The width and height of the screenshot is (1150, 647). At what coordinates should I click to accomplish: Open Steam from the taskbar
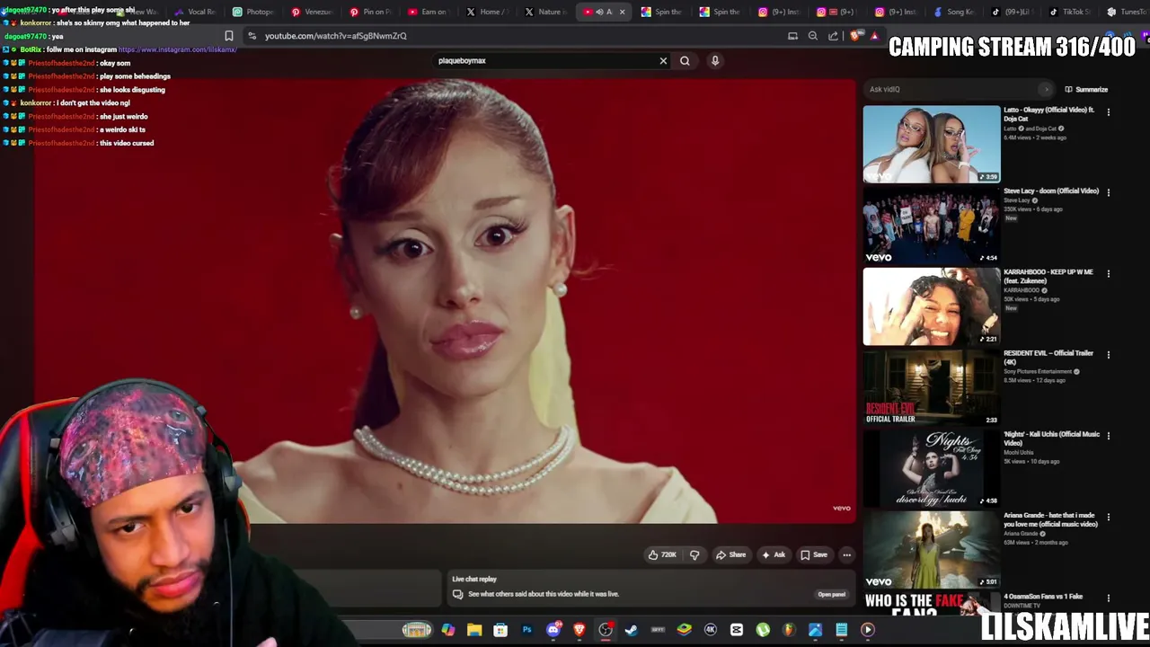[x=632, y=630]
